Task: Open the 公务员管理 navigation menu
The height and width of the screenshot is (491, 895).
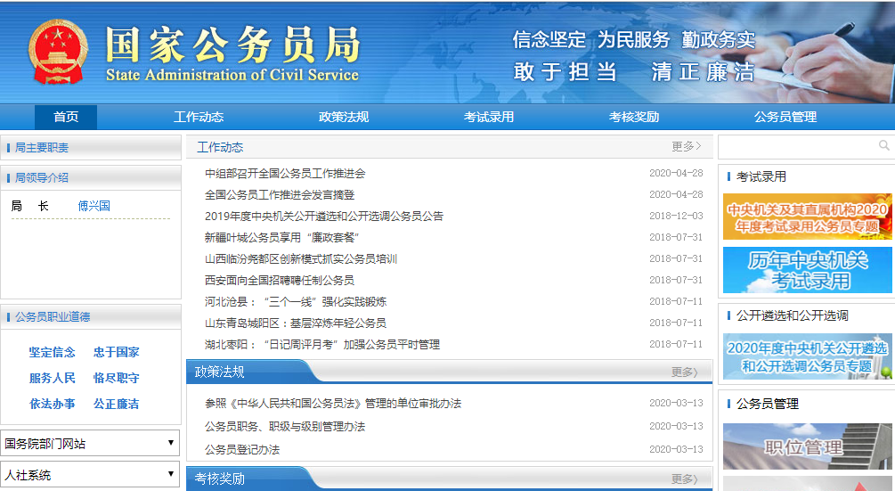Action: pos(785,117)
